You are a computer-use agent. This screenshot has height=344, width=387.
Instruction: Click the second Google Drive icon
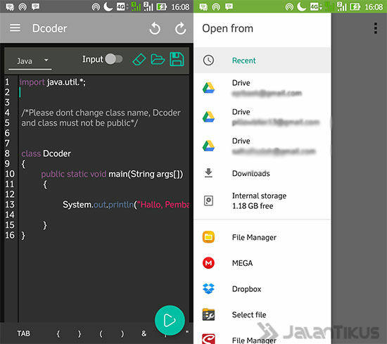pyautogui.click(x=208, y=117)
